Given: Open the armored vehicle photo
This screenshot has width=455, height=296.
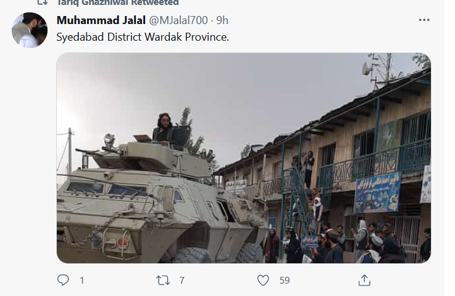Looking at the screenshot, I should (x=243, y=158).
